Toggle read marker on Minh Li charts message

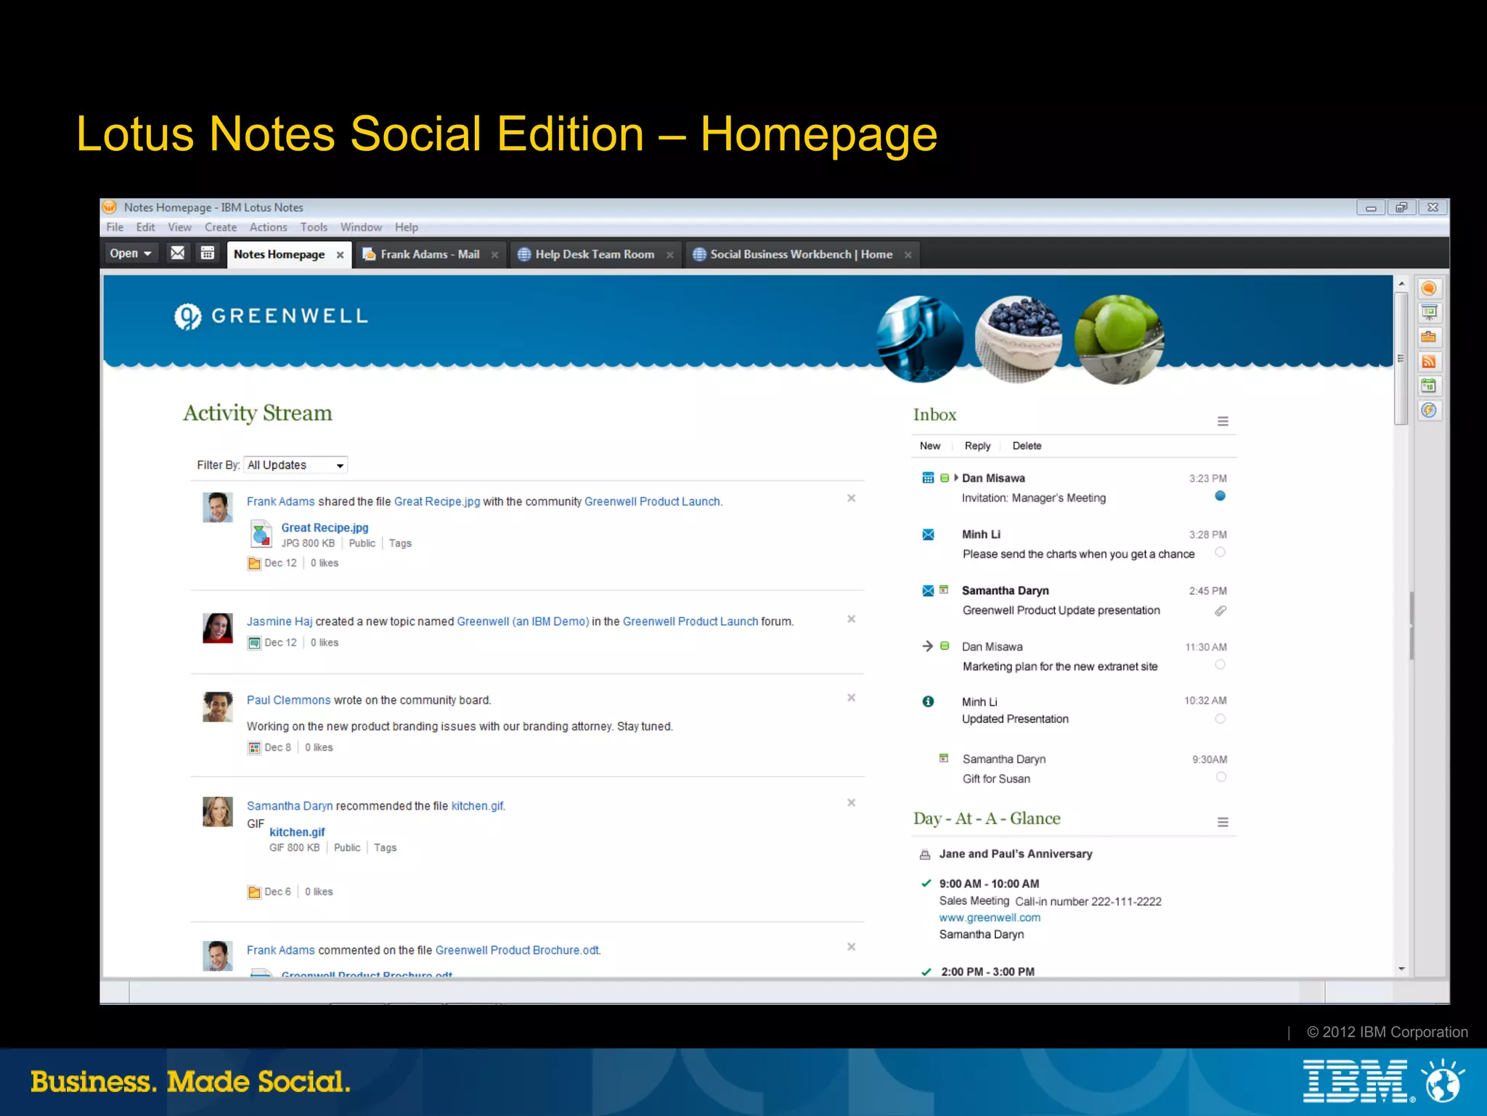(x=1220, y=553)
